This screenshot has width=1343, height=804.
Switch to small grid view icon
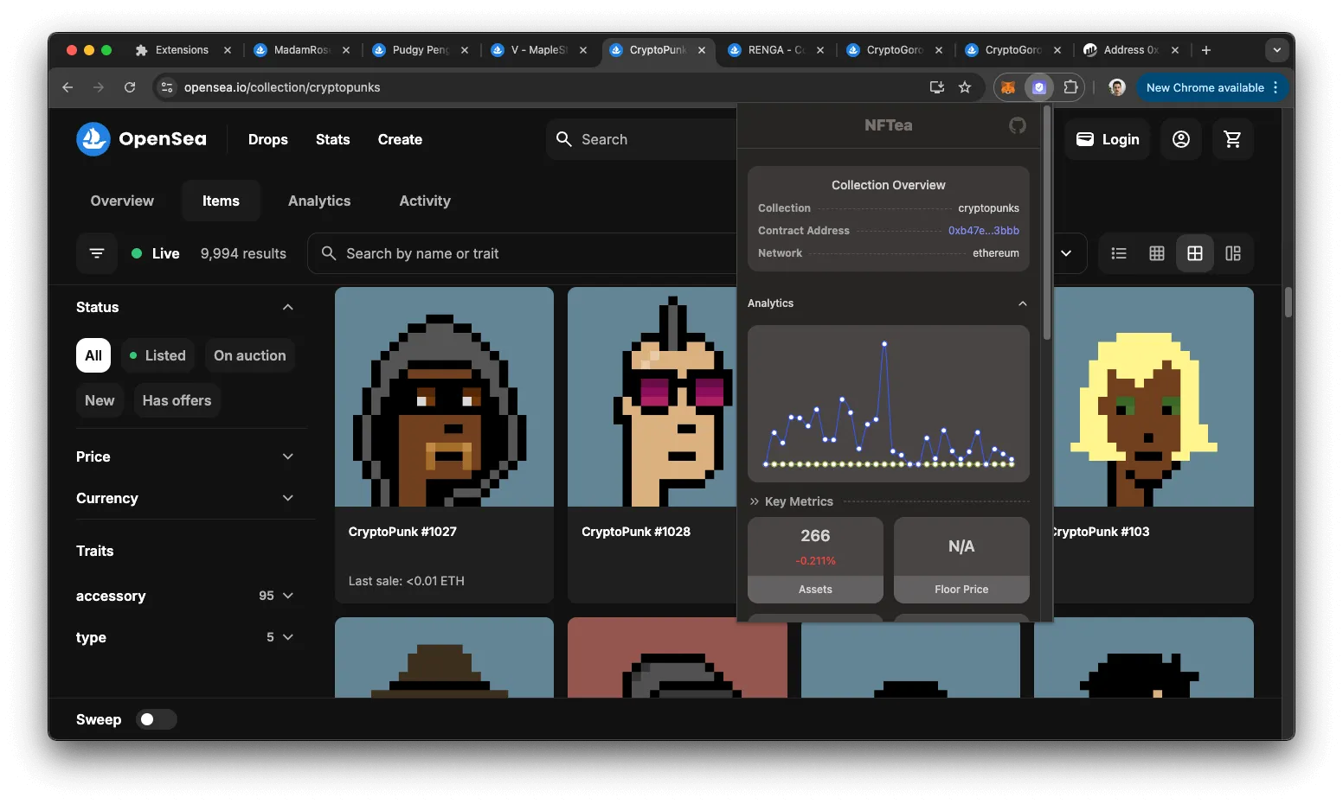tap(1157, 253)
